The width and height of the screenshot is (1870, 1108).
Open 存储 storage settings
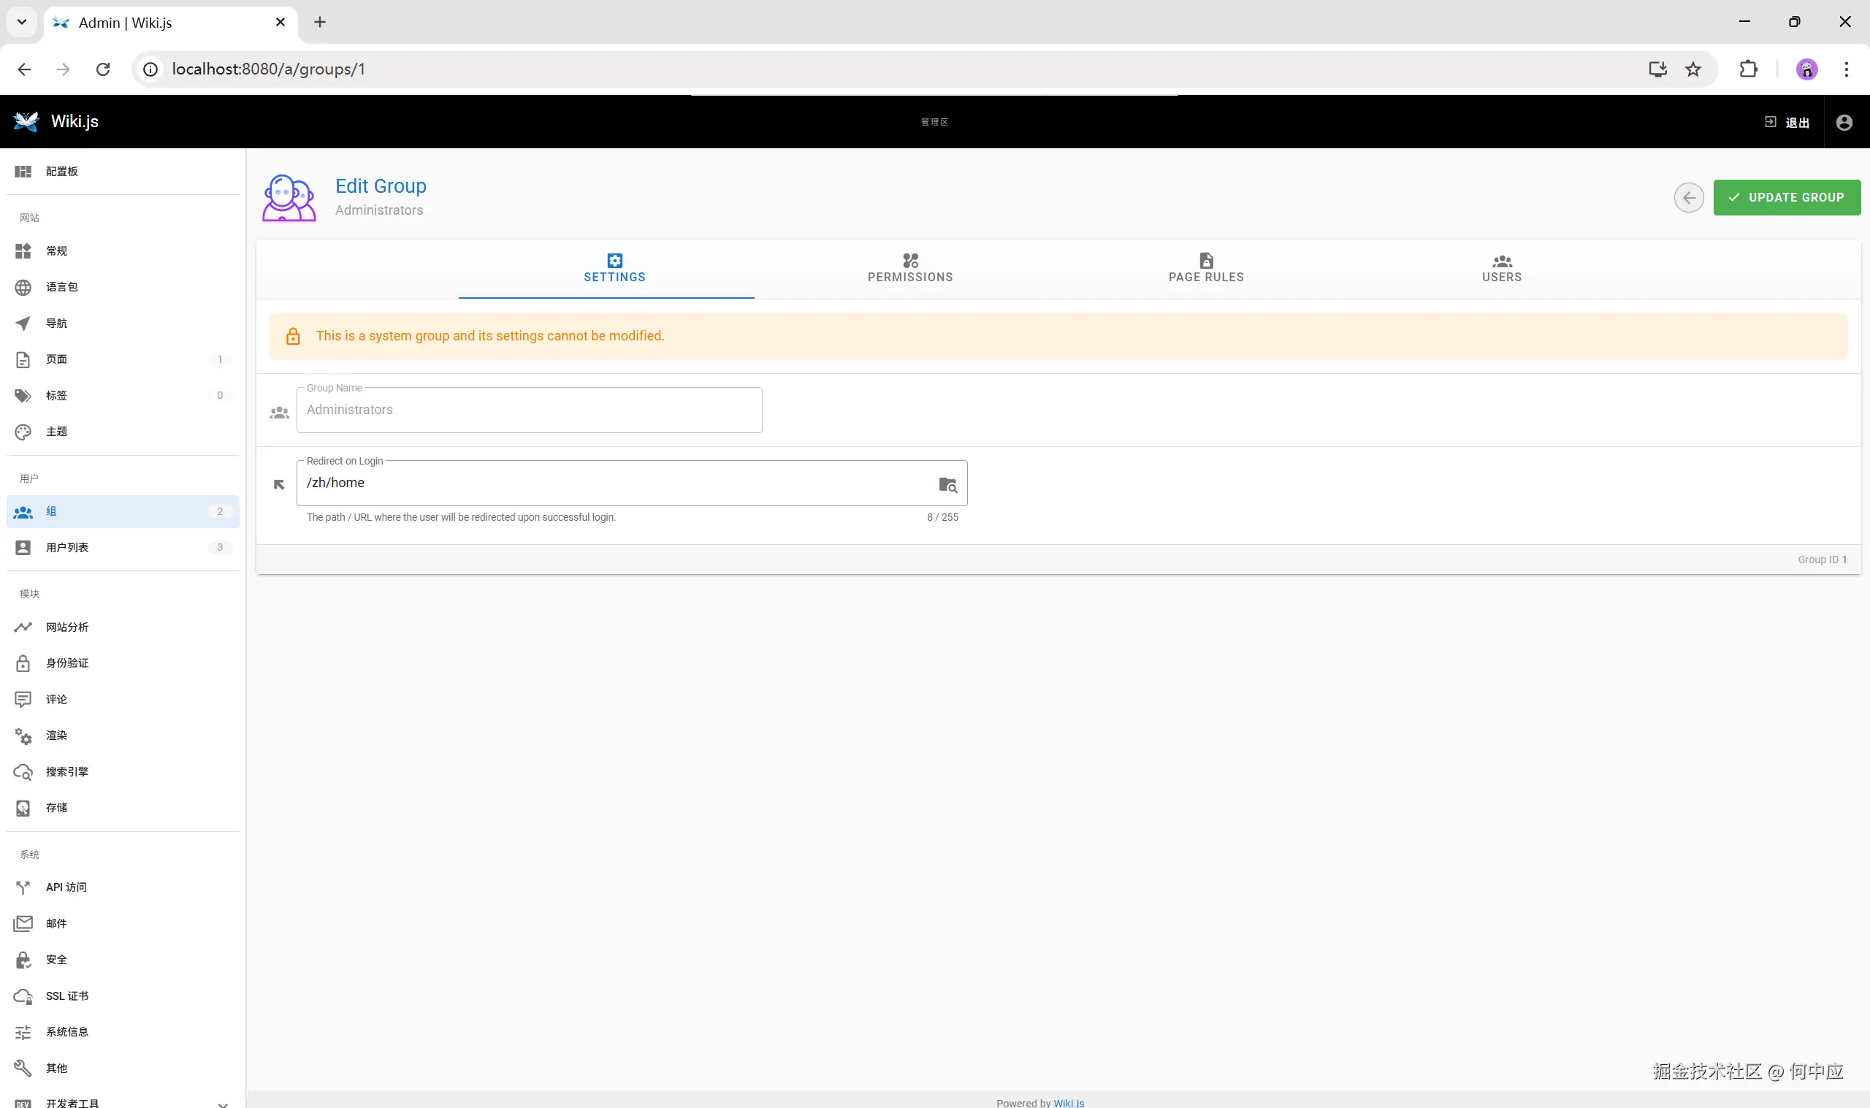tap(57, 807)
